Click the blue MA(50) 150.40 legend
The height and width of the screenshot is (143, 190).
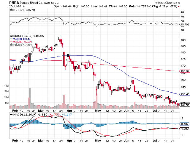click(20, 39)
